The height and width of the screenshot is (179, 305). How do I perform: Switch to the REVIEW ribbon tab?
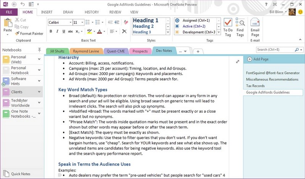click(x=115, y=12)
